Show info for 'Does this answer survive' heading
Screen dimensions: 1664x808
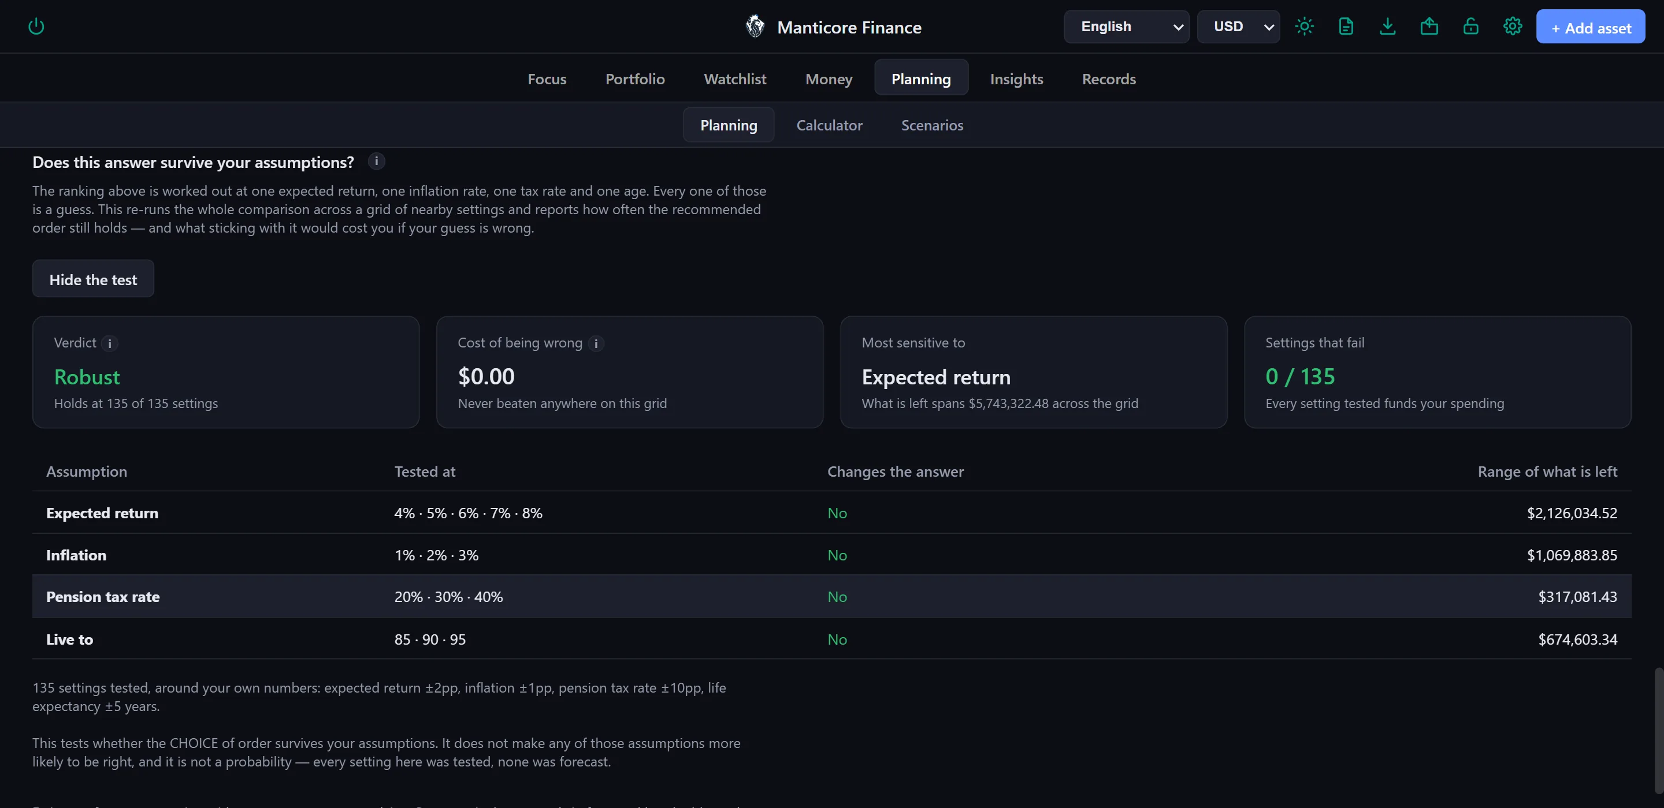[377, 162]
